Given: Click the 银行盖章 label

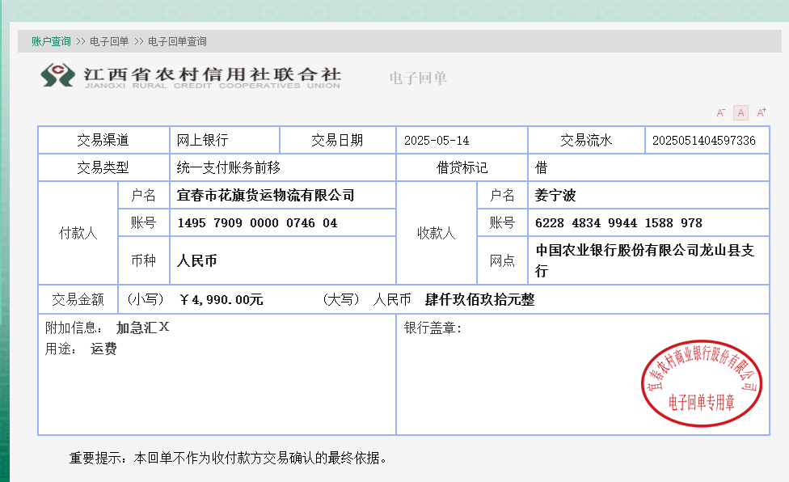Looking at the screenshot, I should (432, 328).
